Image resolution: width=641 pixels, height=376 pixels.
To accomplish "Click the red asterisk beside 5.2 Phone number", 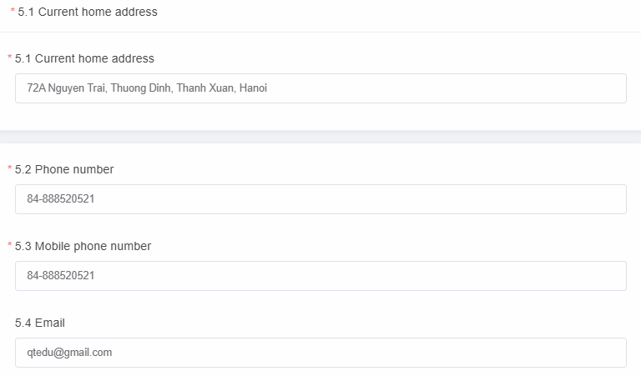I will (x=10, y=170).
